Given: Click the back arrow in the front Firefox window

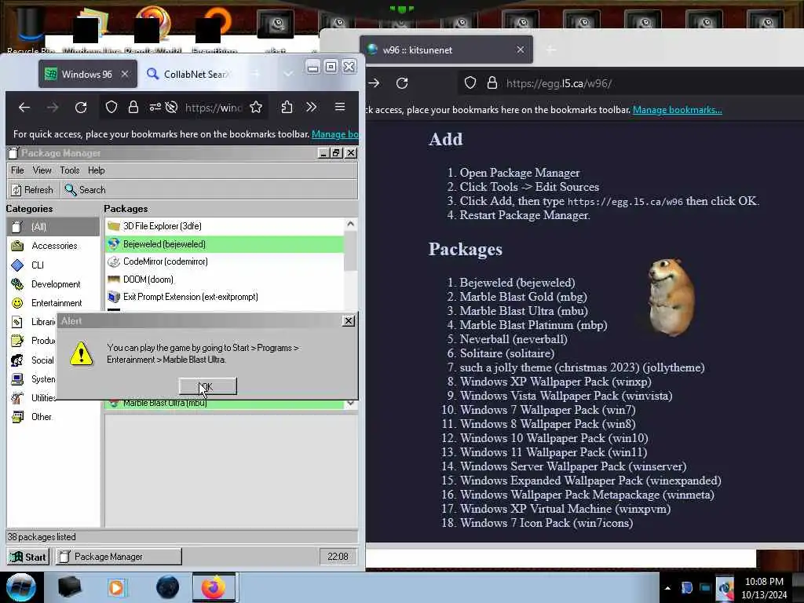Looking at the screenshot, I should tap(24, 107).
